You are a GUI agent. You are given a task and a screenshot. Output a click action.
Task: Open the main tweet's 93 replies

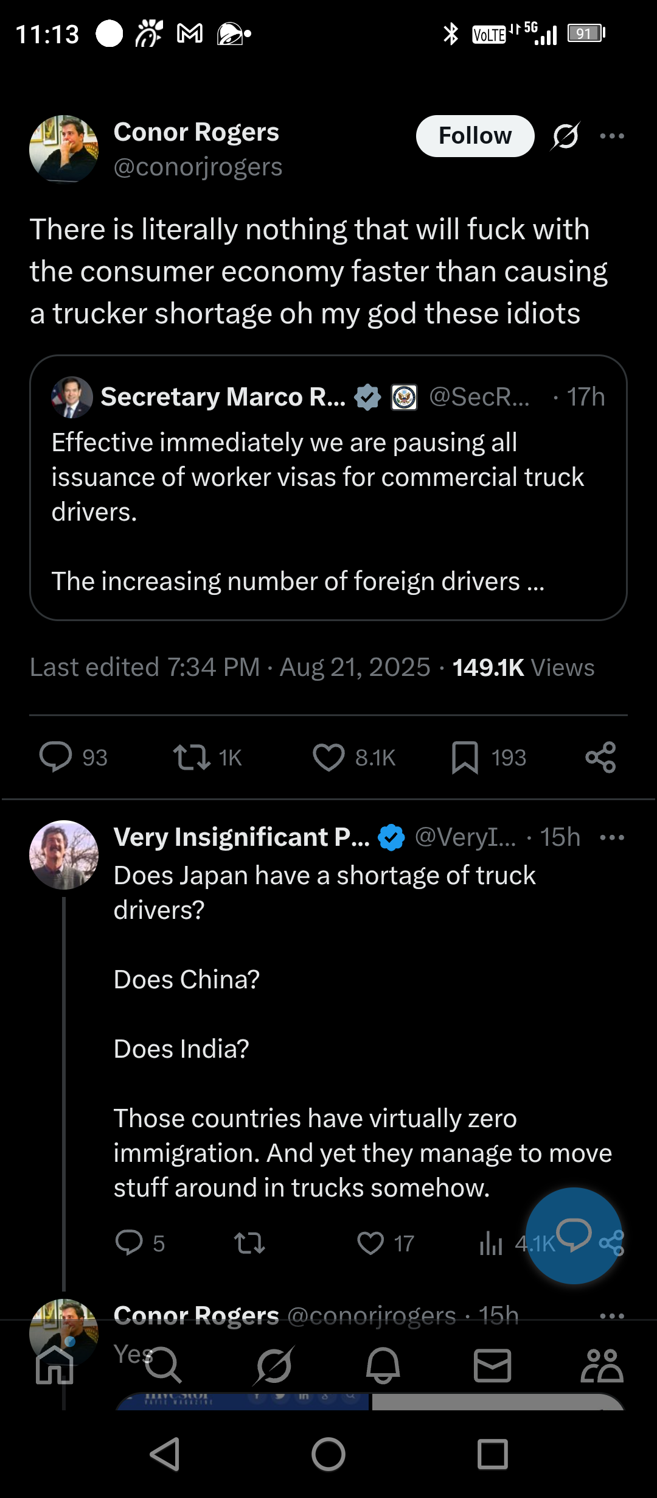click(73, 758)
